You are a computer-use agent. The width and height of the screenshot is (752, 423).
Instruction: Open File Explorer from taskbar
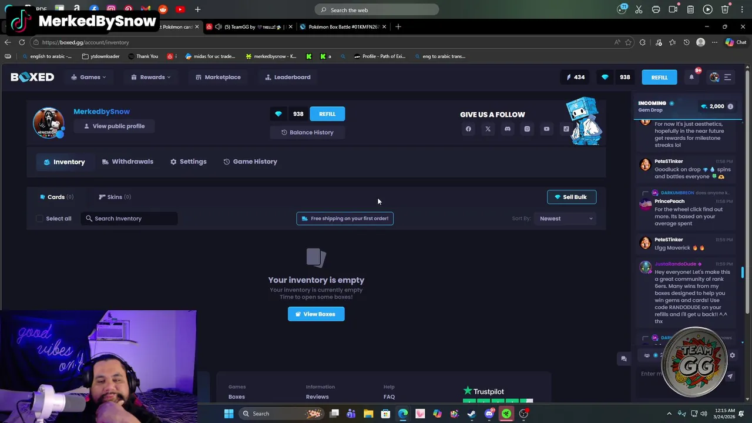click(368, 414)
